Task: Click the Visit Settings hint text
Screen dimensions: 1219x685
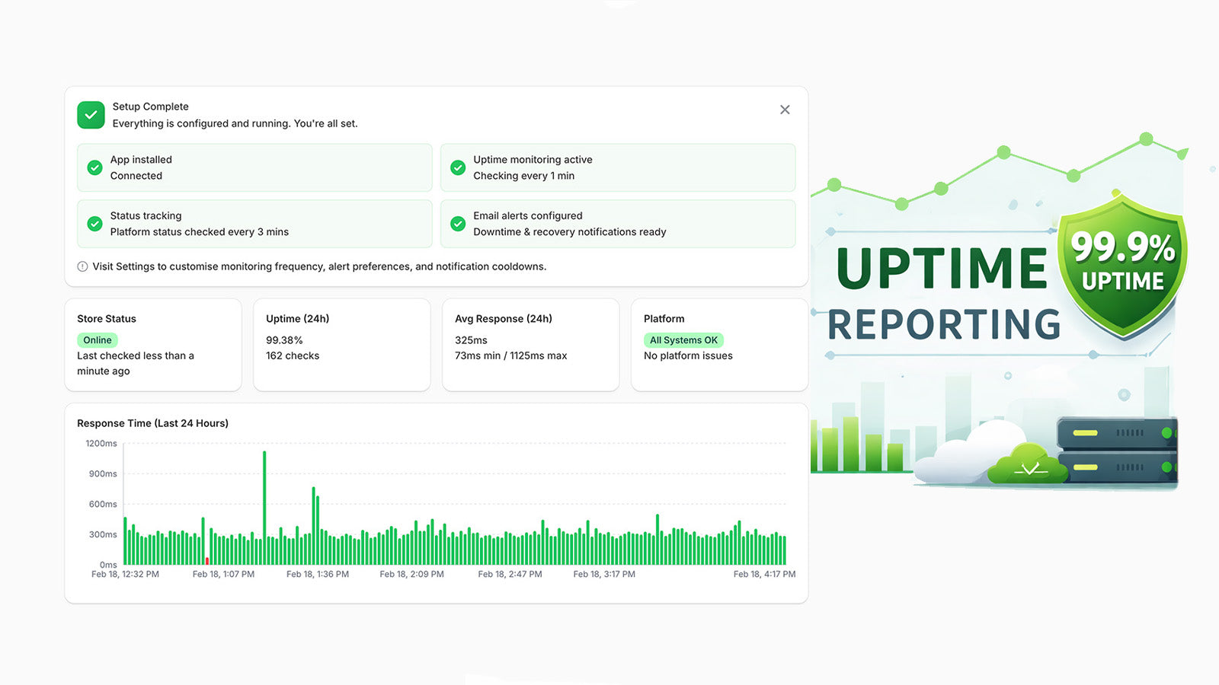Action: point(319,266)
